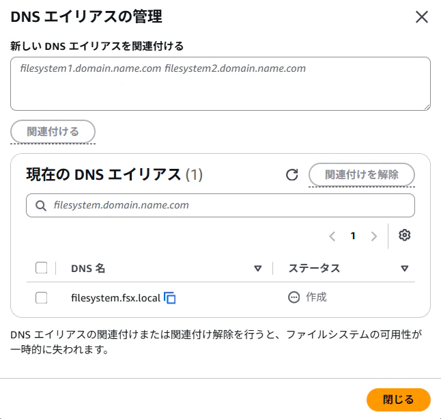Screen dimensions: 441x419
Task: Click the search magnifier icon
Action: (41, 206)
